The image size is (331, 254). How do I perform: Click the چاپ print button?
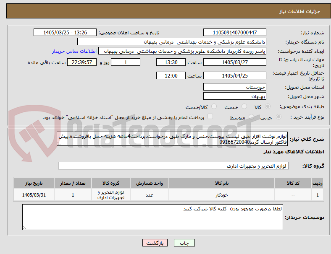point(184,243)
